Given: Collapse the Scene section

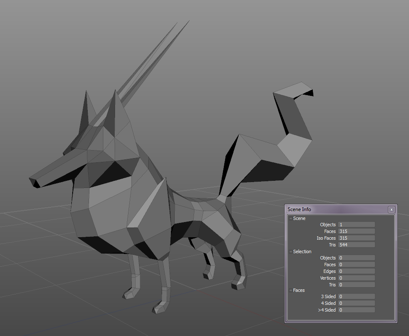Looking at the screenshot, I should point(291,218).
